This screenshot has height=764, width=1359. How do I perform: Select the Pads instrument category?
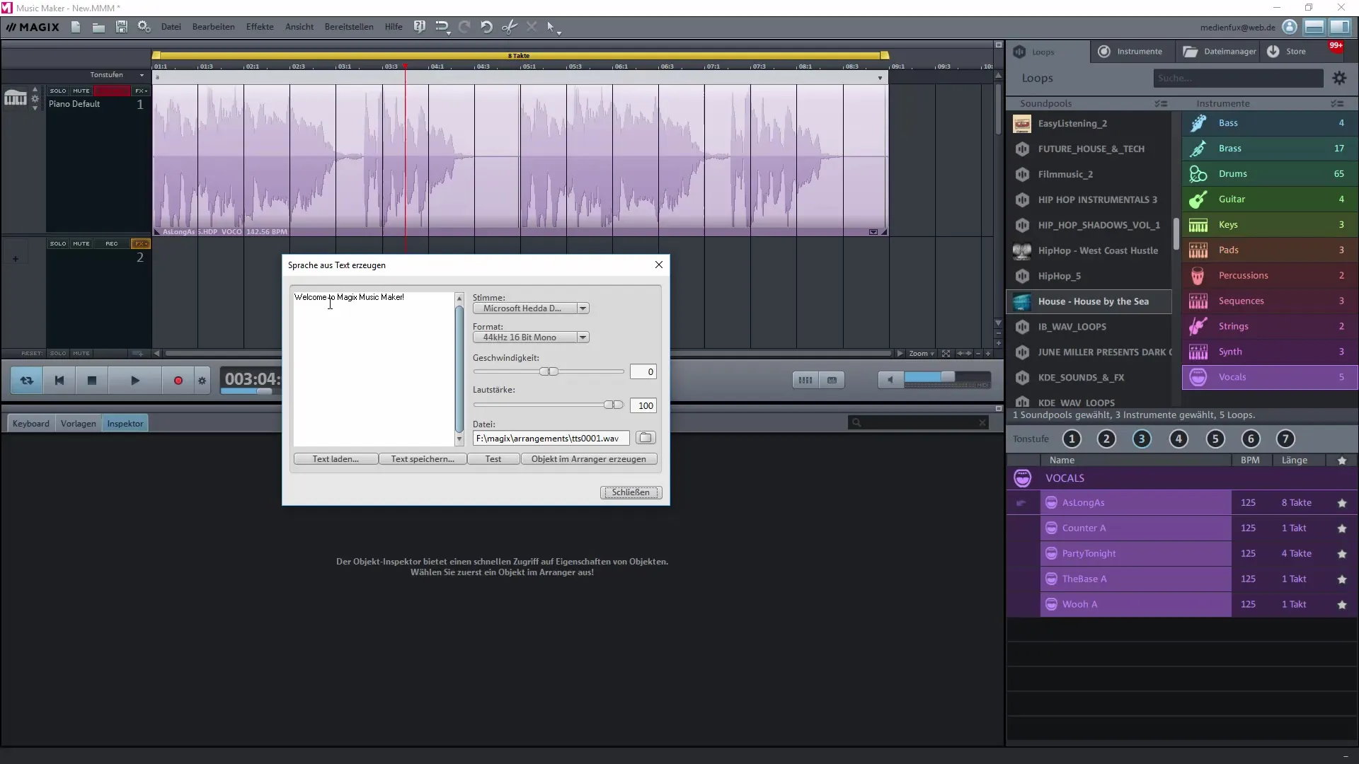click(x=1270, y=250)
